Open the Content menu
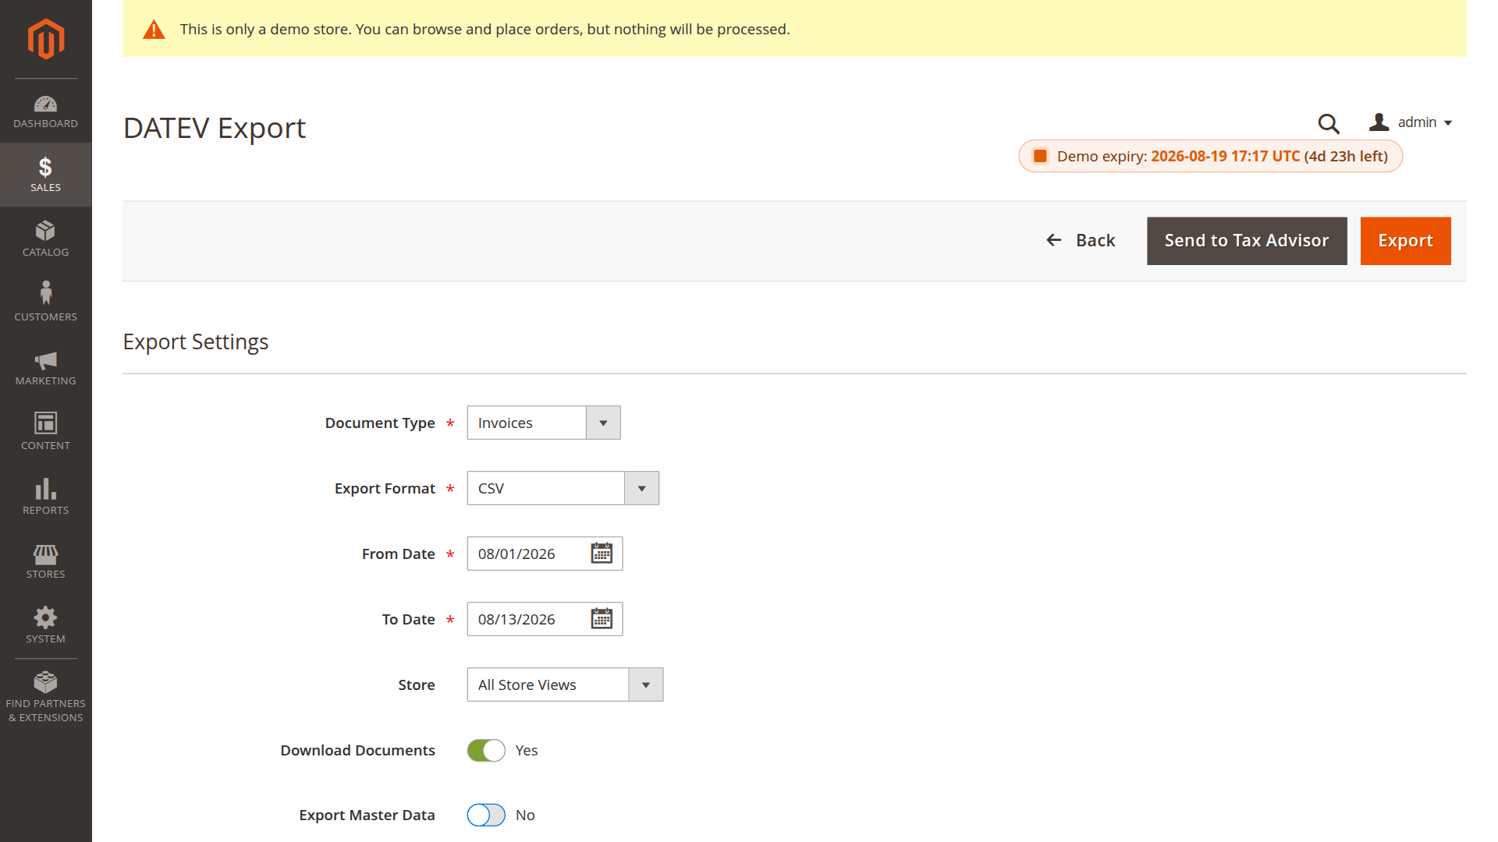 click(x=45, y=433)
